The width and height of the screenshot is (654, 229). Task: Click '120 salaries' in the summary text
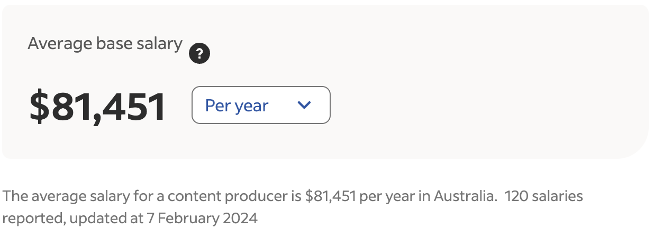point(544,196)
